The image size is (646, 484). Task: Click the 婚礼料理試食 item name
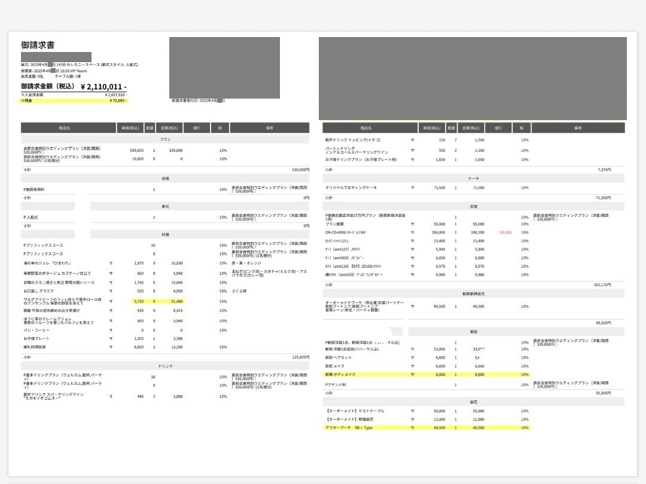click(35, 347)
